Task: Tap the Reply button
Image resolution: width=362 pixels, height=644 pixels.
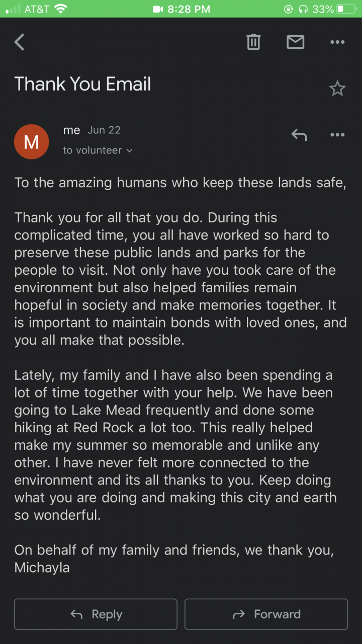Action: coord(96,614)
